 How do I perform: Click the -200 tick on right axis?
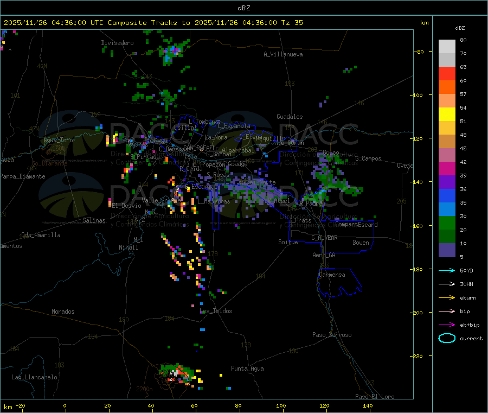coord(418,313)
